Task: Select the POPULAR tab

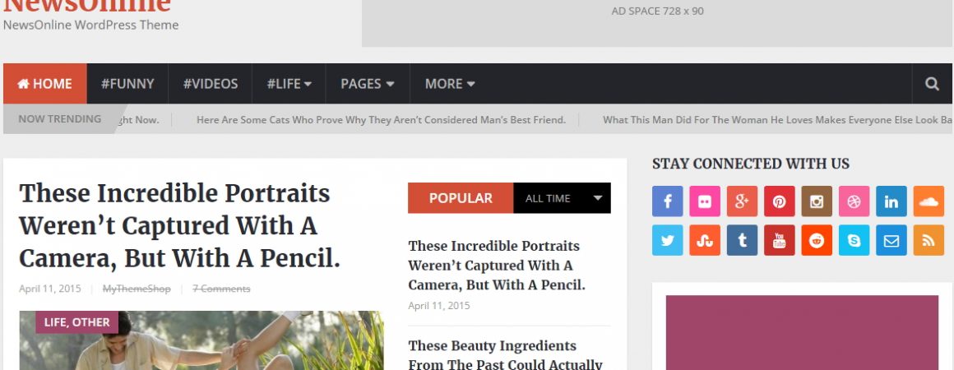Action: [x=461, y=198]
